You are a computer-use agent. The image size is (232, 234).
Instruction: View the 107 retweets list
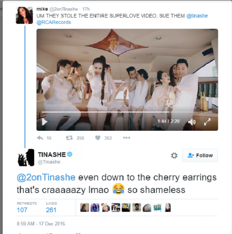click(27, 207)
